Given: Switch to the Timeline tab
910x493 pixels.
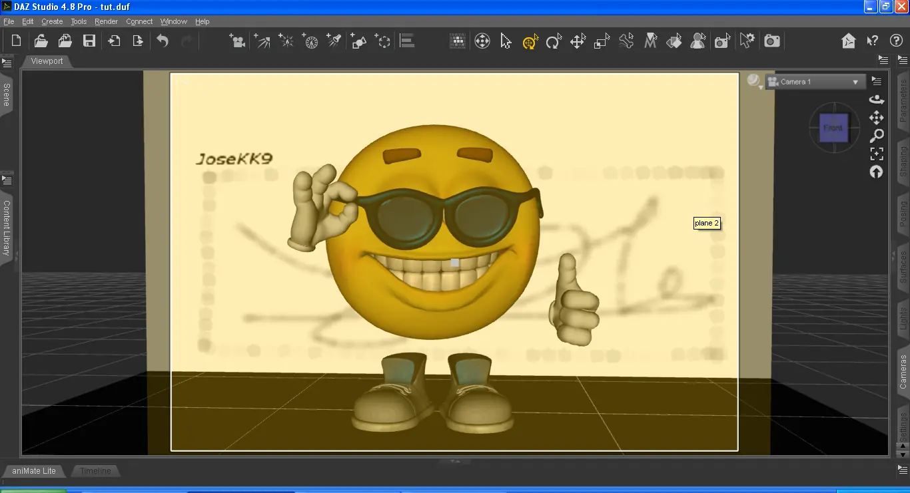Looking at the screenshot, I should (95, 471).
